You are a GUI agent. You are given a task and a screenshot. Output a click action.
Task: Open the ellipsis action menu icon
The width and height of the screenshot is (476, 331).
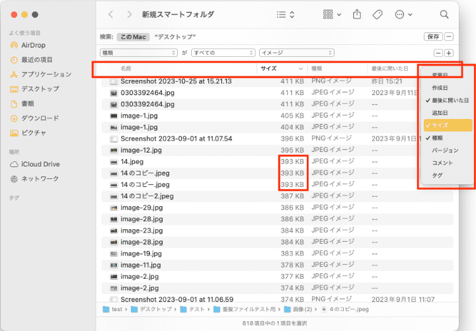point(403,14)
